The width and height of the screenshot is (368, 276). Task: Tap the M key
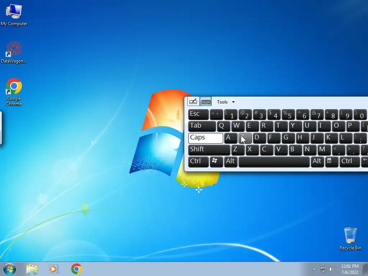[x=325, y=150]
